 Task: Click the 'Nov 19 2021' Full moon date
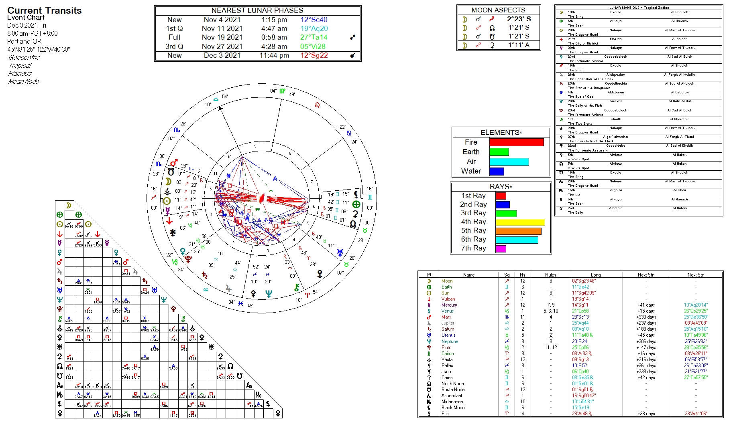pyautogui.click(x=222, y=37)
